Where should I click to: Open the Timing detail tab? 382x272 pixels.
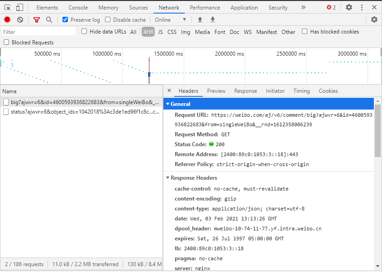pyautogui.click(x=301, y=91)
